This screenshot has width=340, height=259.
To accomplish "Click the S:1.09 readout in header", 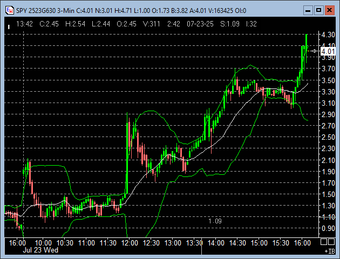I will click(x=230, y=24).
